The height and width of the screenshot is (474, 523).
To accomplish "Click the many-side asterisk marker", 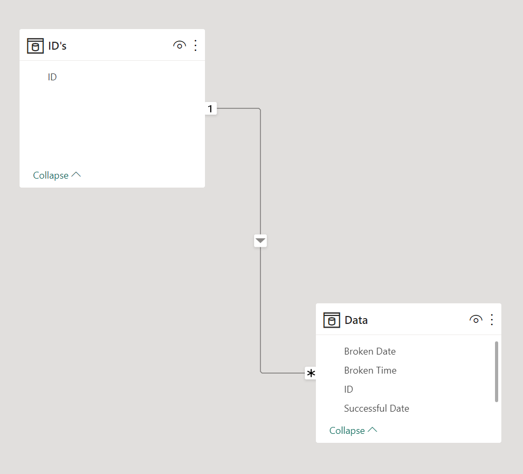I will tap(311, 373).
